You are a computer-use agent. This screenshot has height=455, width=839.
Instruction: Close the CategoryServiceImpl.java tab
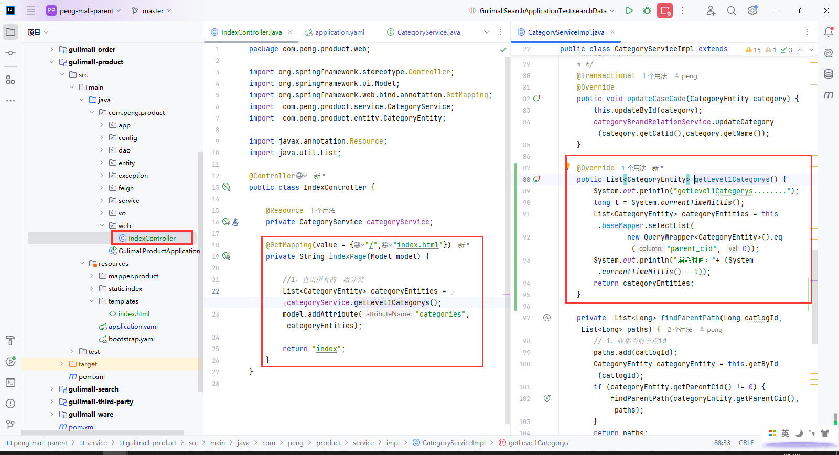[612, 32]
